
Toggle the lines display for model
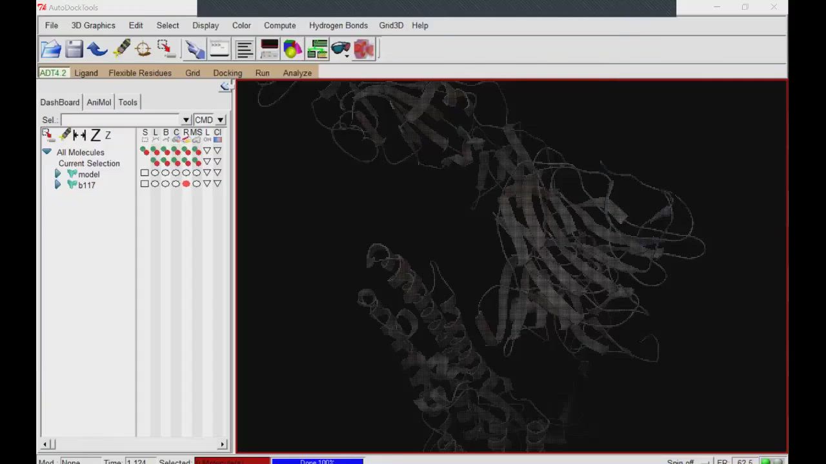click(x=155, y=173)
